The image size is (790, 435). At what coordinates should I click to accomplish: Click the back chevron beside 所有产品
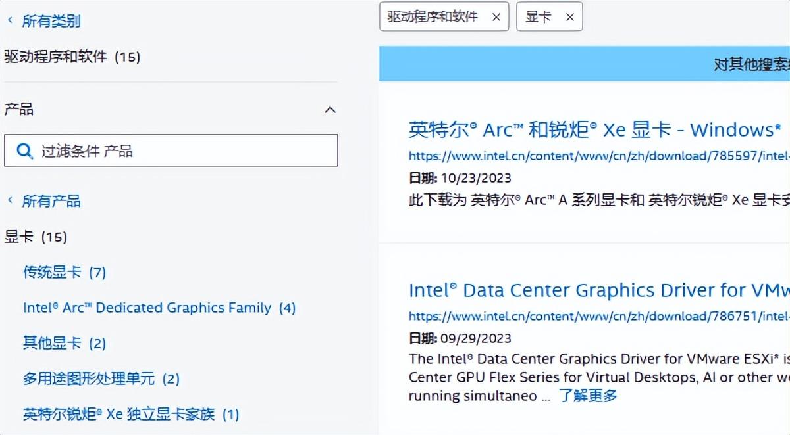(x=10, y=200)
